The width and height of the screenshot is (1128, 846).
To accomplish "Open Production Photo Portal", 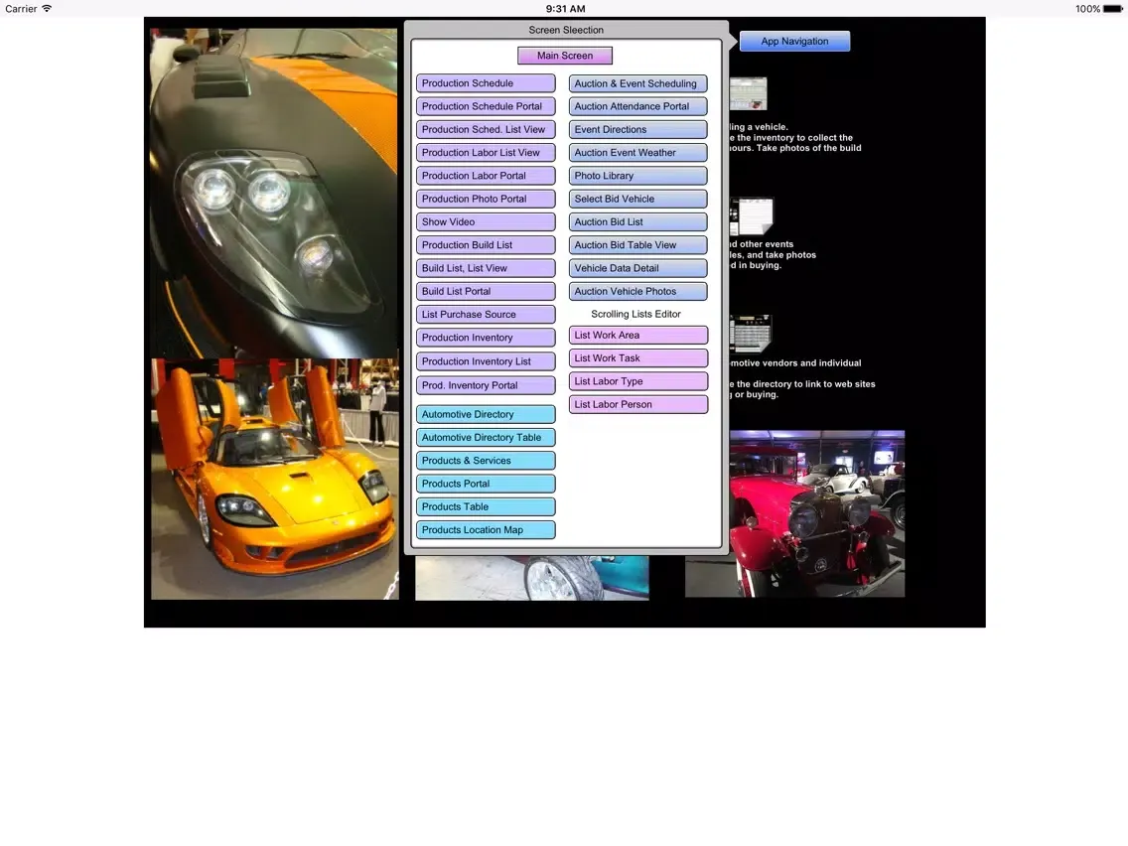I will [486, 199].
